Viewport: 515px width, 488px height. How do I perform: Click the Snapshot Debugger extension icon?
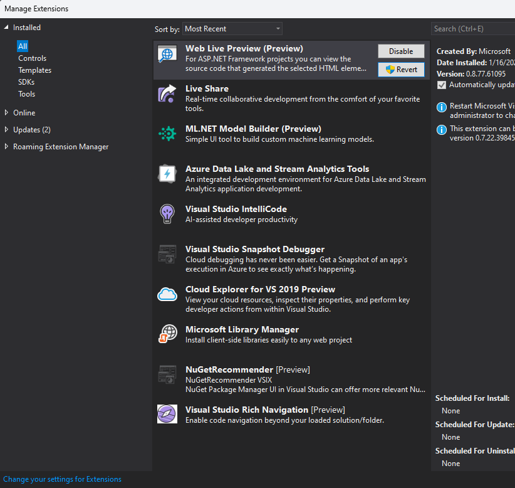point(167,254)
